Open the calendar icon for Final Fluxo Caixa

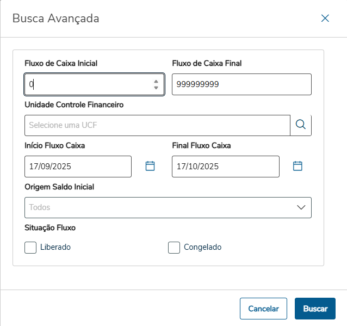point(298,167)
